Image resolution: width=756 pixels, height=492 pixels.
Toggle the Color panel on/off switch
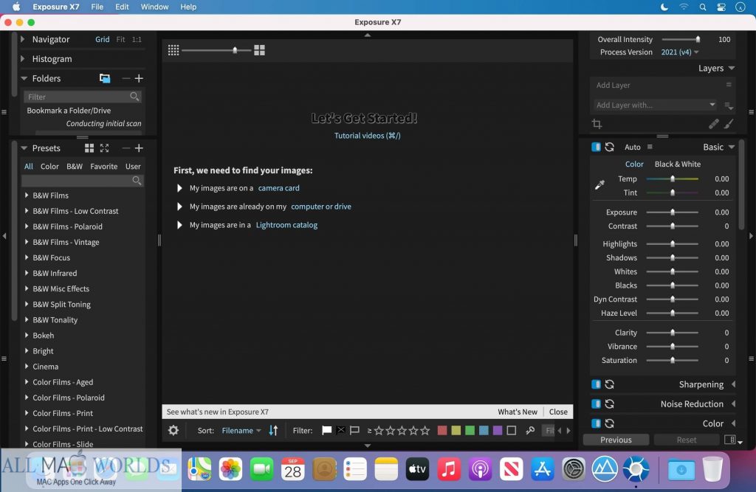click(596, 423)
